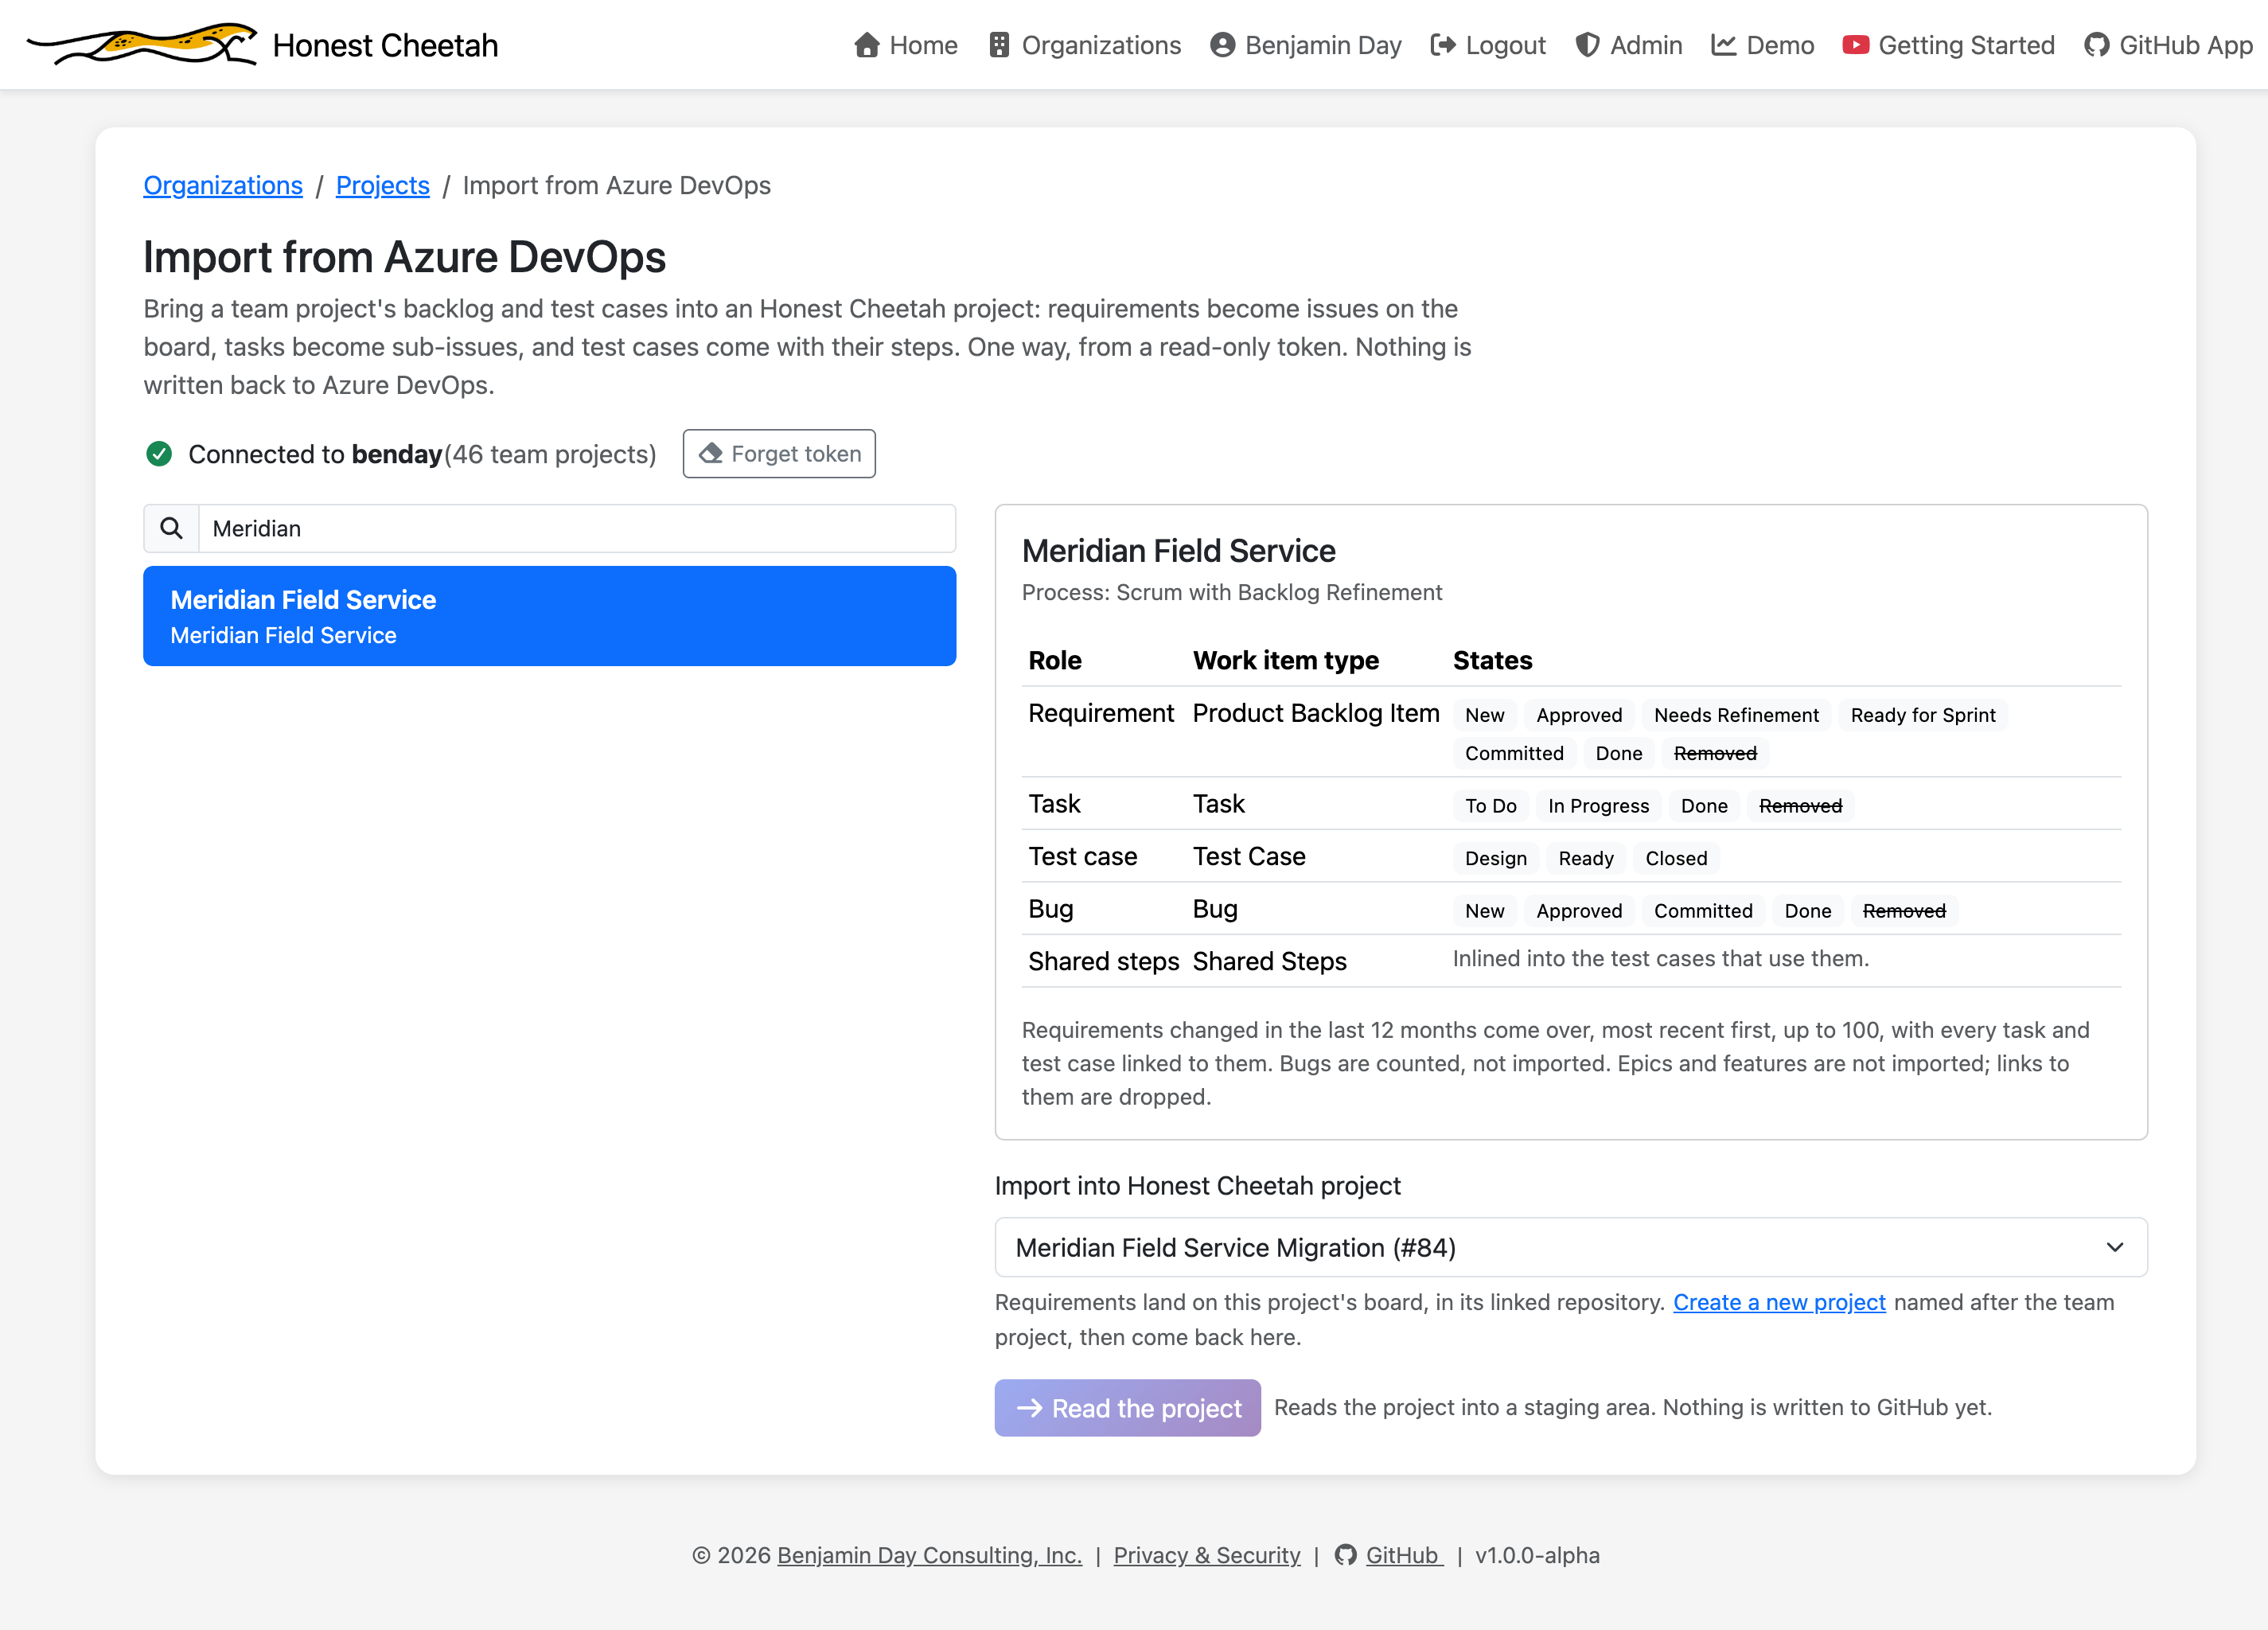Click the v1.0.0-alpha version text

point(1538,1555)
